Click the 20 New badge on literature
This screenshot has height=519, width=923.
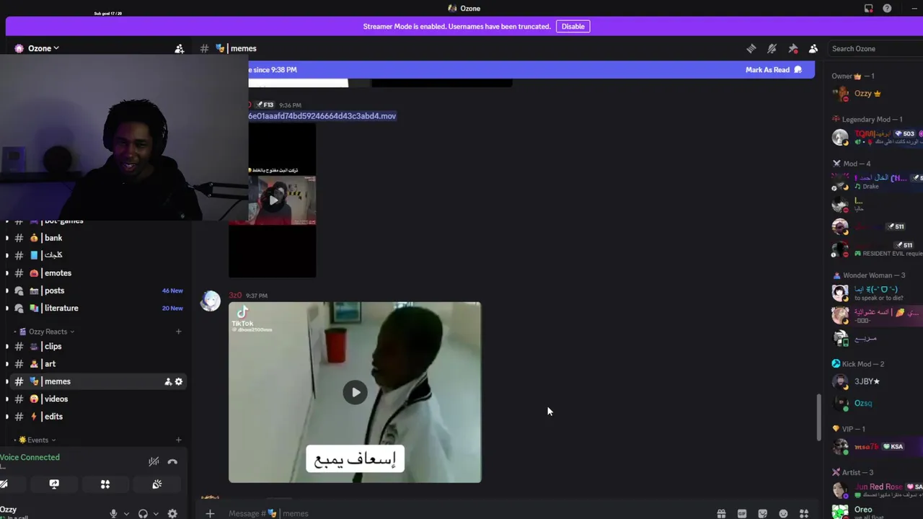[172, 308]
